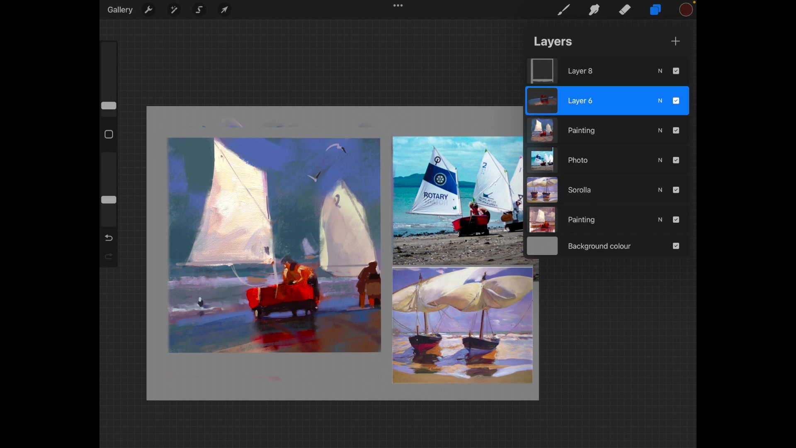The width and height of the screenshot is (796, 448).
Task: Open blend mode N for Photo layer
Action: point(660,160)
